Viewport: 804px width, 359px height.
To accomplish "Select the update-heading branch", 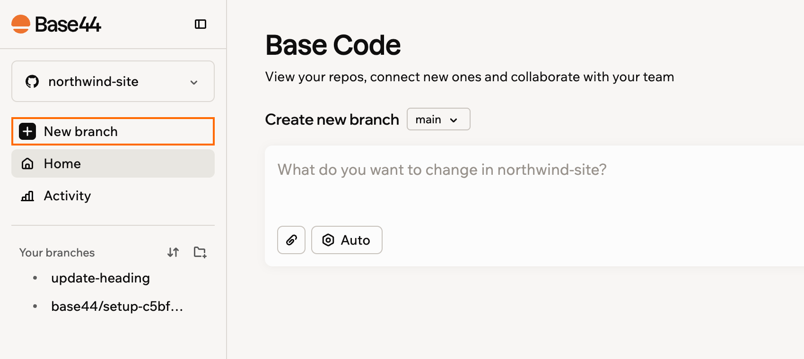I will pos(100,278).
